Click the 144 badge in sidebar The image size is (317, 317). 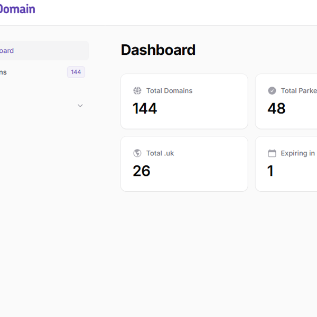point(76,72)
